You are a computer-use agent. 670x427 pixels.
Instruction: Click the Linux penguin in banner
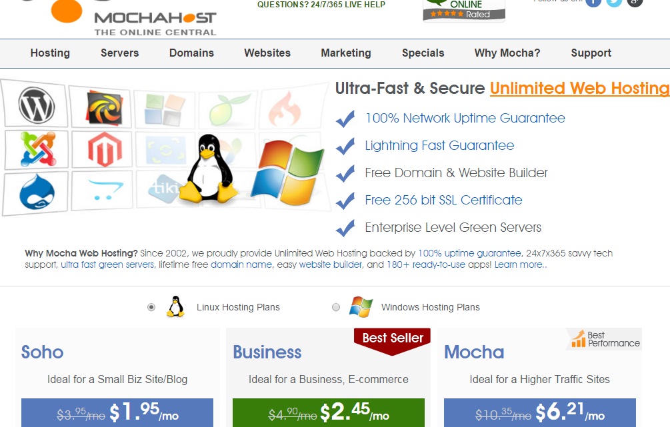(207, 169)
